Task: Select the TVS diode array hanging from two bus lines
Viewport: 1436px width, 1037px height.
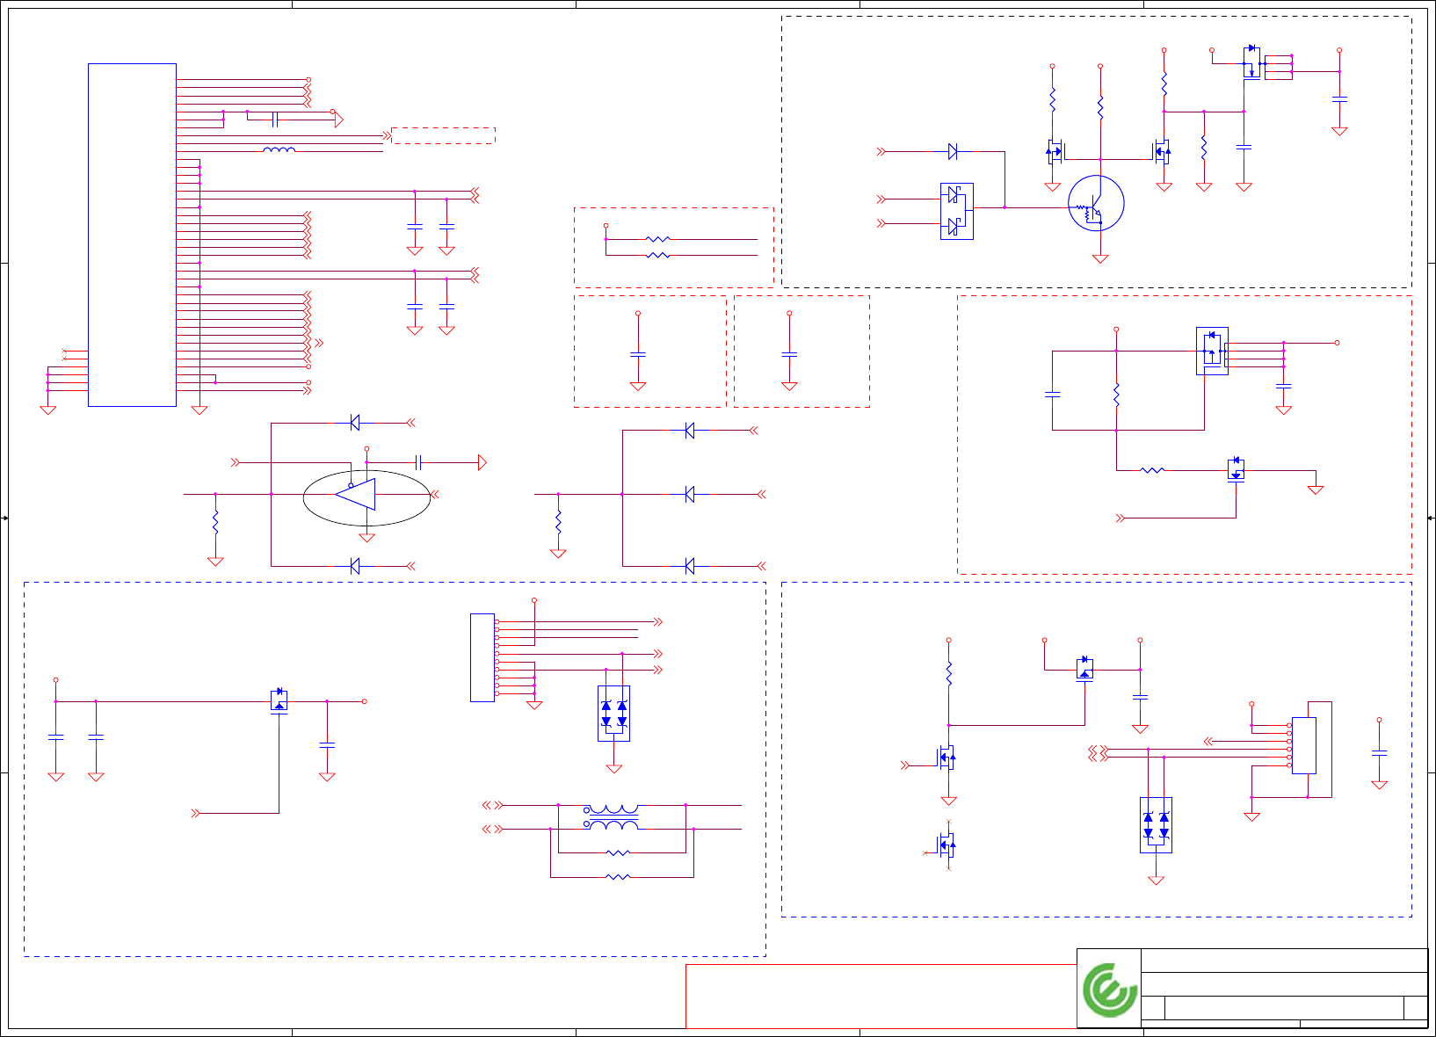Action: click(1156, 825)
